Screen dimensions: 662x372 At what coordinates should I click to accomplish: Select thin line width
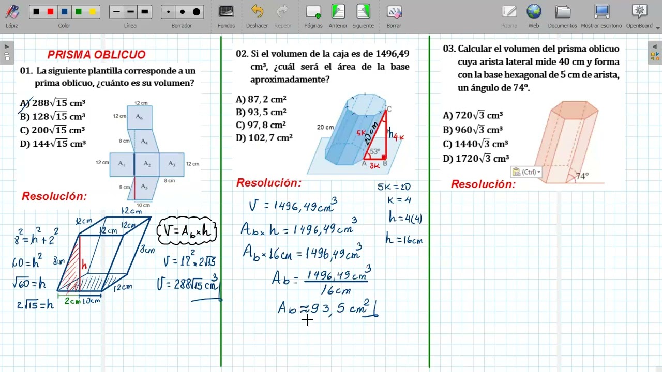click(x=116, y=12)
